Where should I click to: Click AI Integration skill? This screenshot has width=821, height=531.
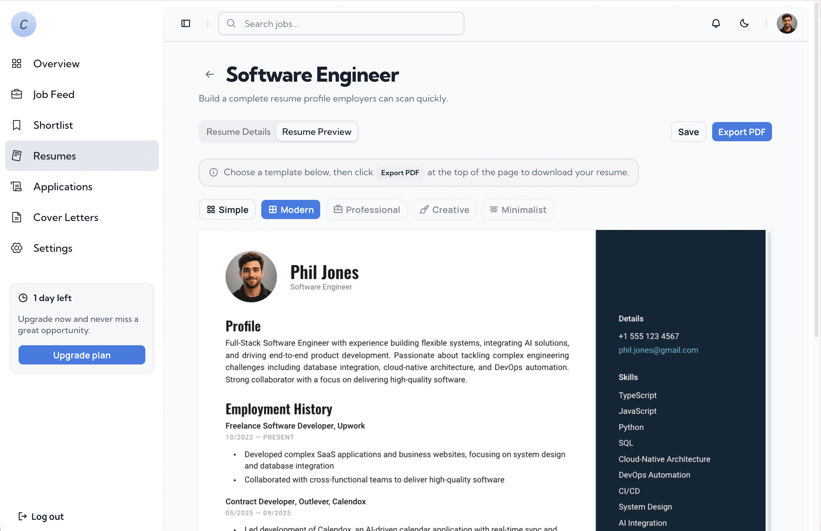[x=642, y=523]
